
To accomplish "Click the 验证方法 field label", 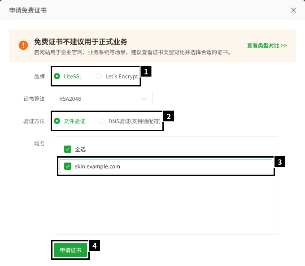I will (x=34, y=121).
